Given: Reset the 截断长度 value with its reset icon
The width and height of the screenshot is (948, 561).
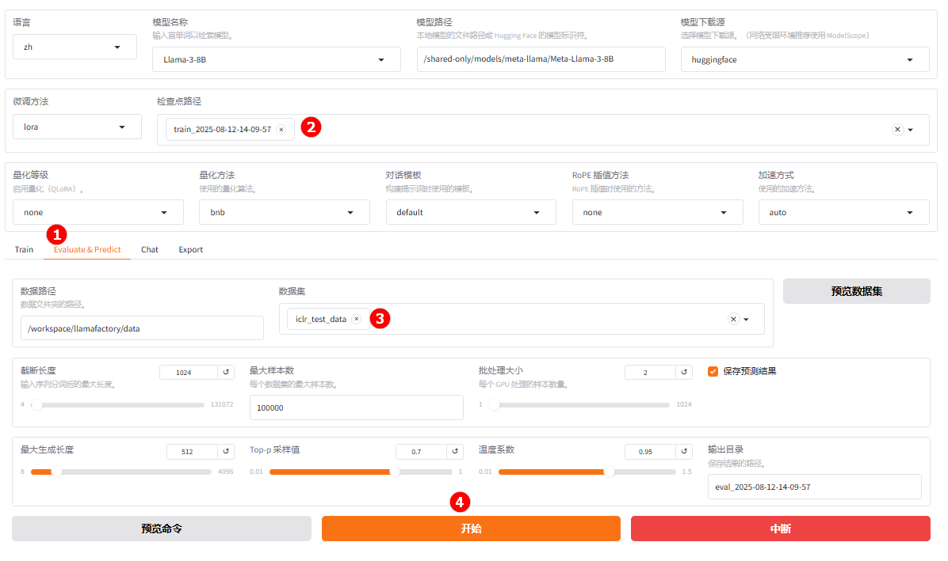Looking at the screenshot, I should click(x=226, y=372).
